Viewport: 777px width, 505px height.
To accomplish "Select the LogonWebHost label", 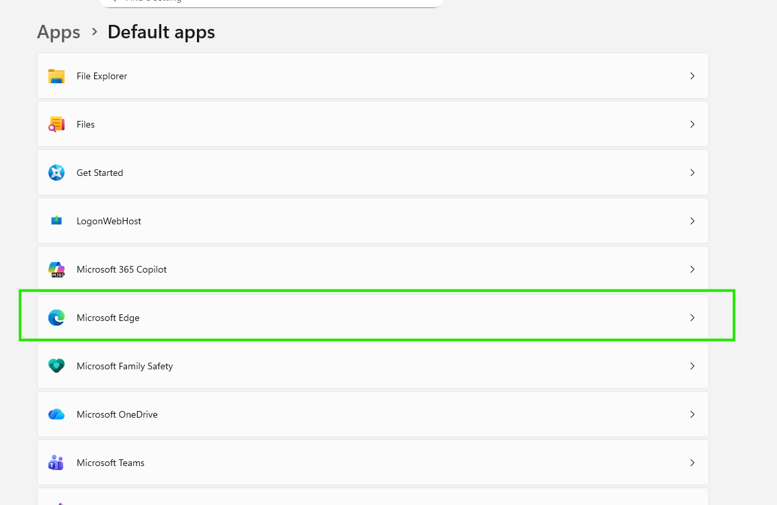I will click(x=108, y=222).
